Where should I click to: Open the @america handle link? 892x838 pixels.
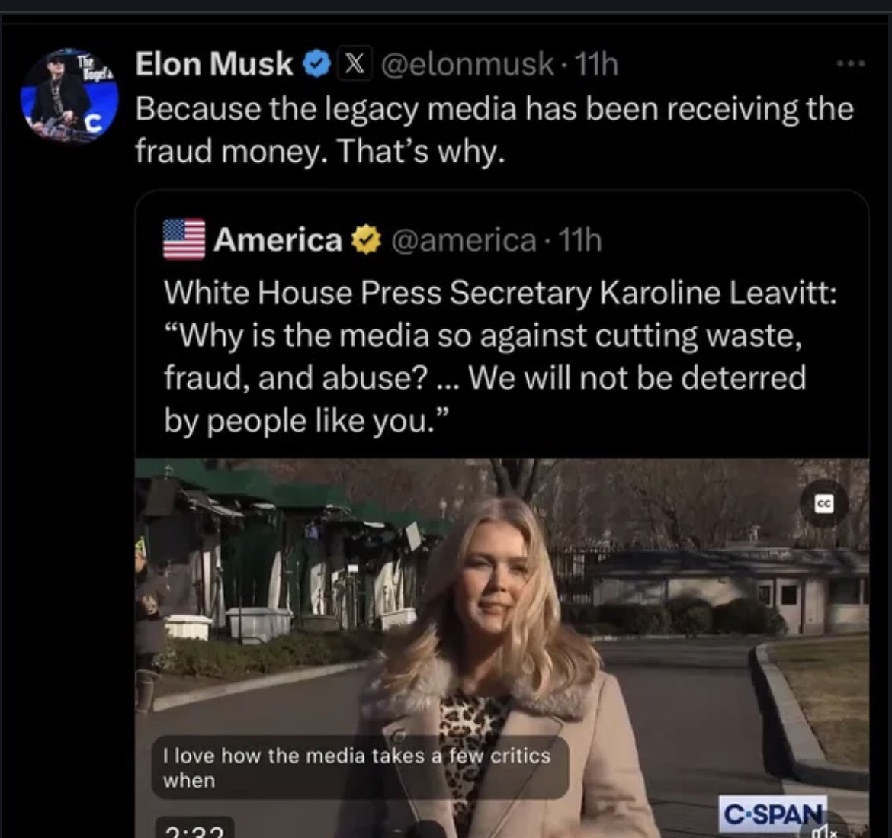[464, 240]
